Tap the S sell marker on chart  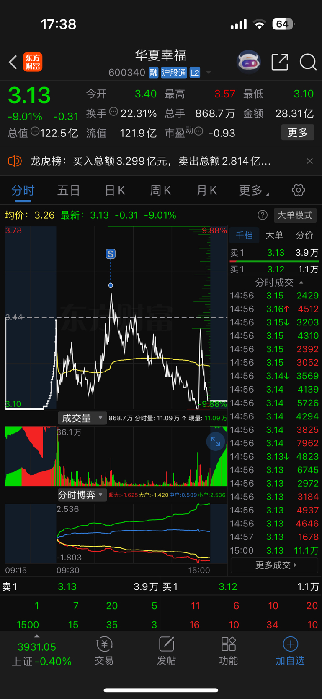pos(111,254)
